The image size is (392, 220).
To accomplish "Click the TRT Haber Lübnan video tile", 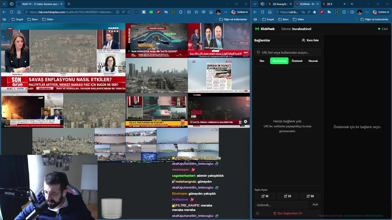I will 219,110.
